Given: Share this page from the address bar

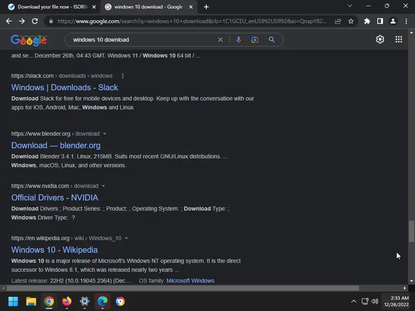Looking at the screenshot, I should pyautogui.click(x=338, y=21).
